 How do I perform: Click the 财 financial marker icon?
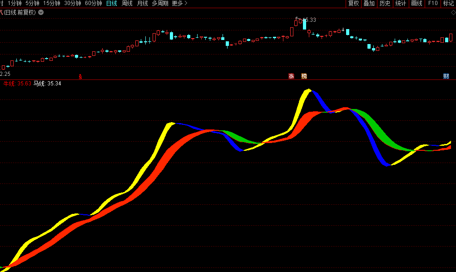pos(446,76)
